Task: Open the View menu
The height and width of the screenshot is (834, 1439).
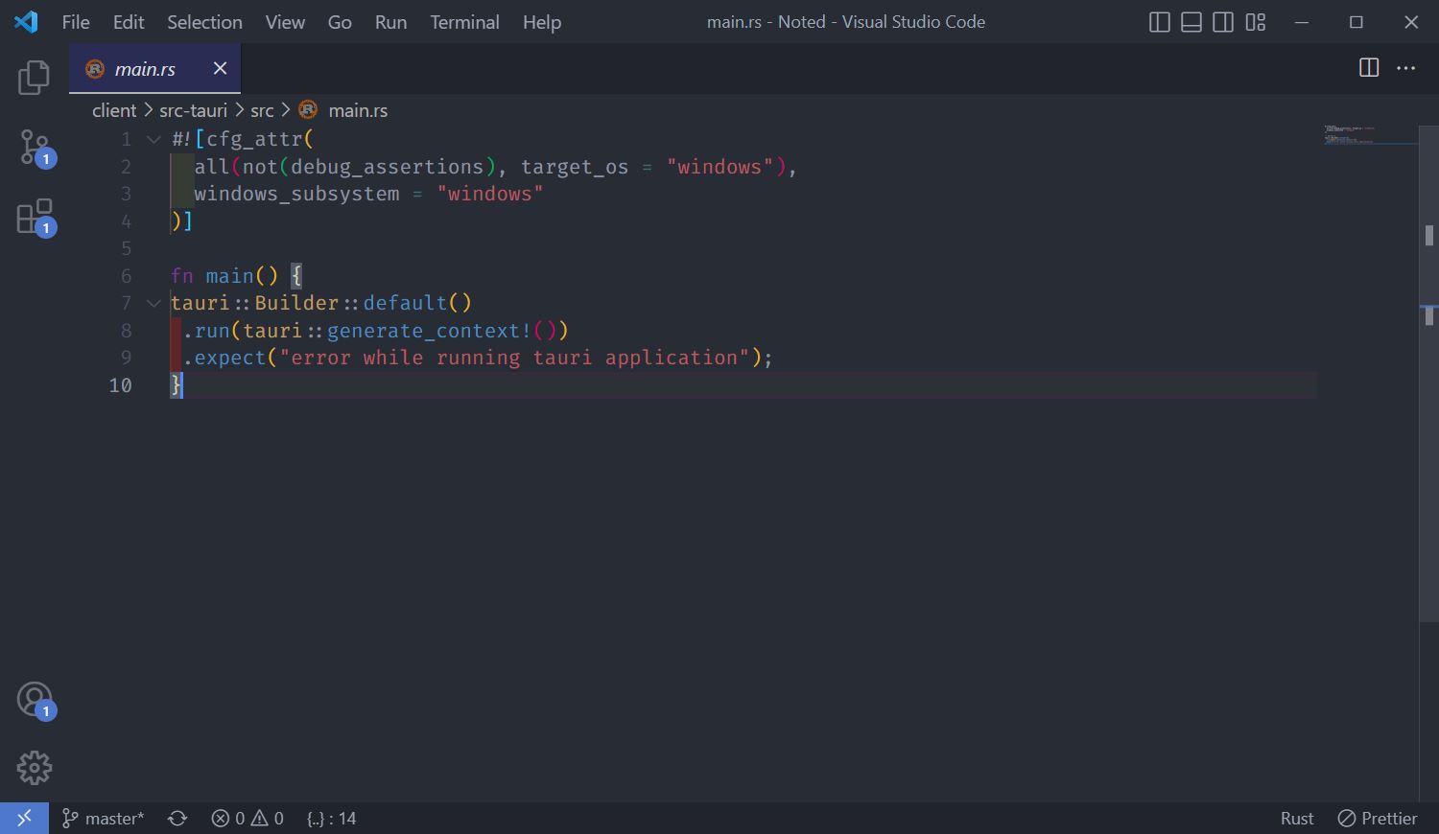Action: 285,21
